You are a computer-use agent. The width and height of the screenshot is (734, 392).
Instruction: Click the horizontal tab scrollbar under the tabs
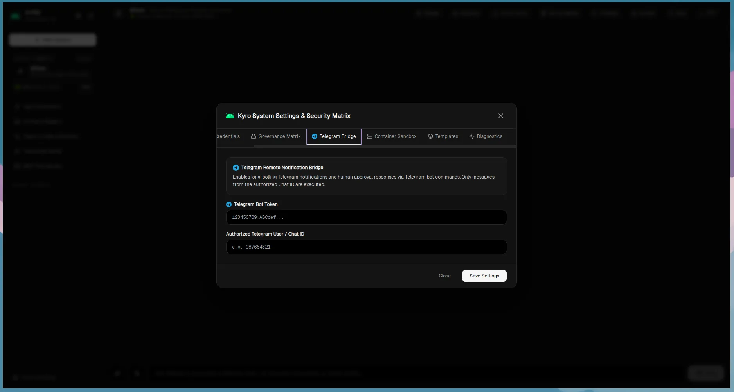click(x=385, y=146)
